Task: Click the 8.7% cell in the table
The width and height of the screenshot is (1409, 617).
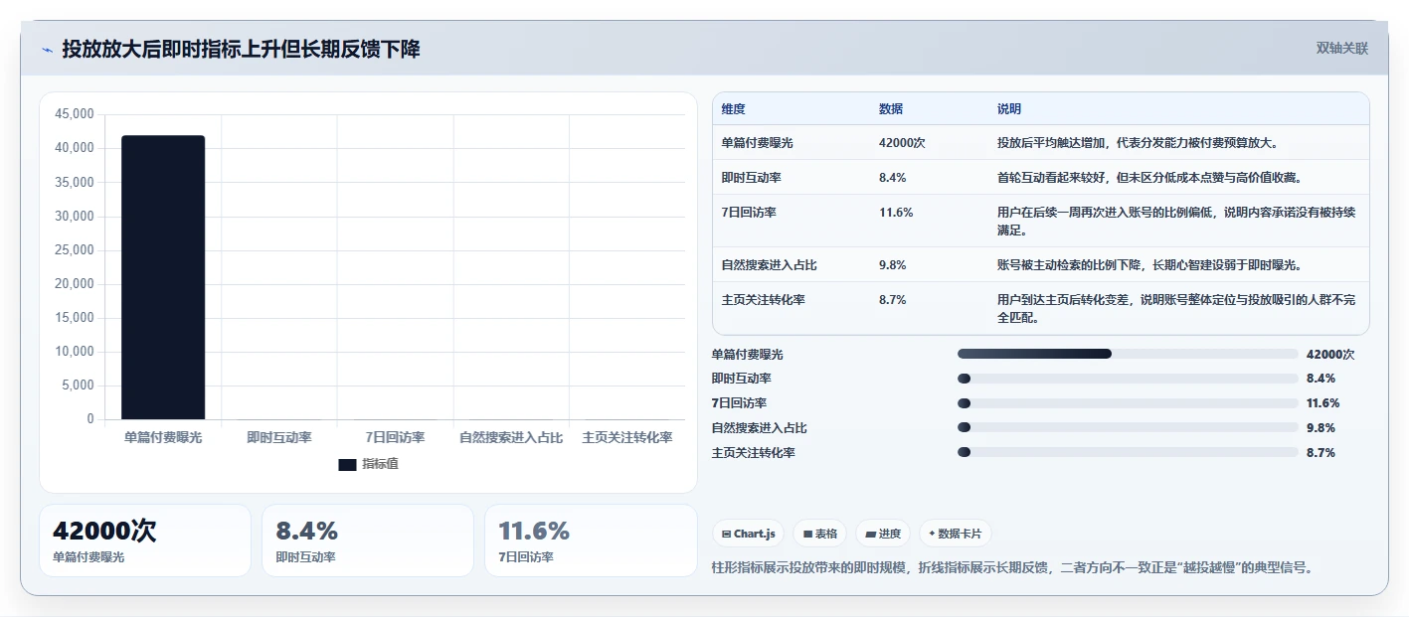Action: [892, 299]
